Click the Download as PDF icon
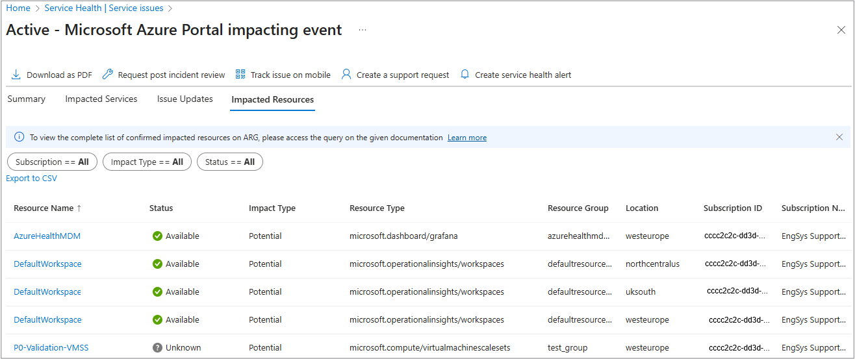 16,75
